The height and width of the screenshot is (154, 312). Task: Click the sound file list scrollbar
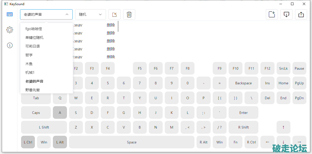pyautogui.click(x=118, y=26)
